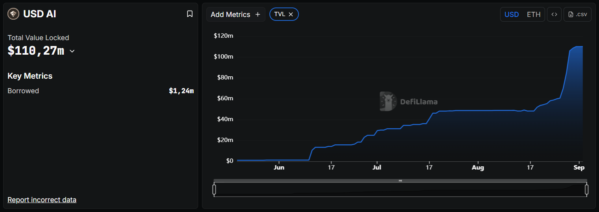Click the $120m label on the y-axis
Image resolution: width=599 pixels, height=212 pixels.
coord(223,36)
